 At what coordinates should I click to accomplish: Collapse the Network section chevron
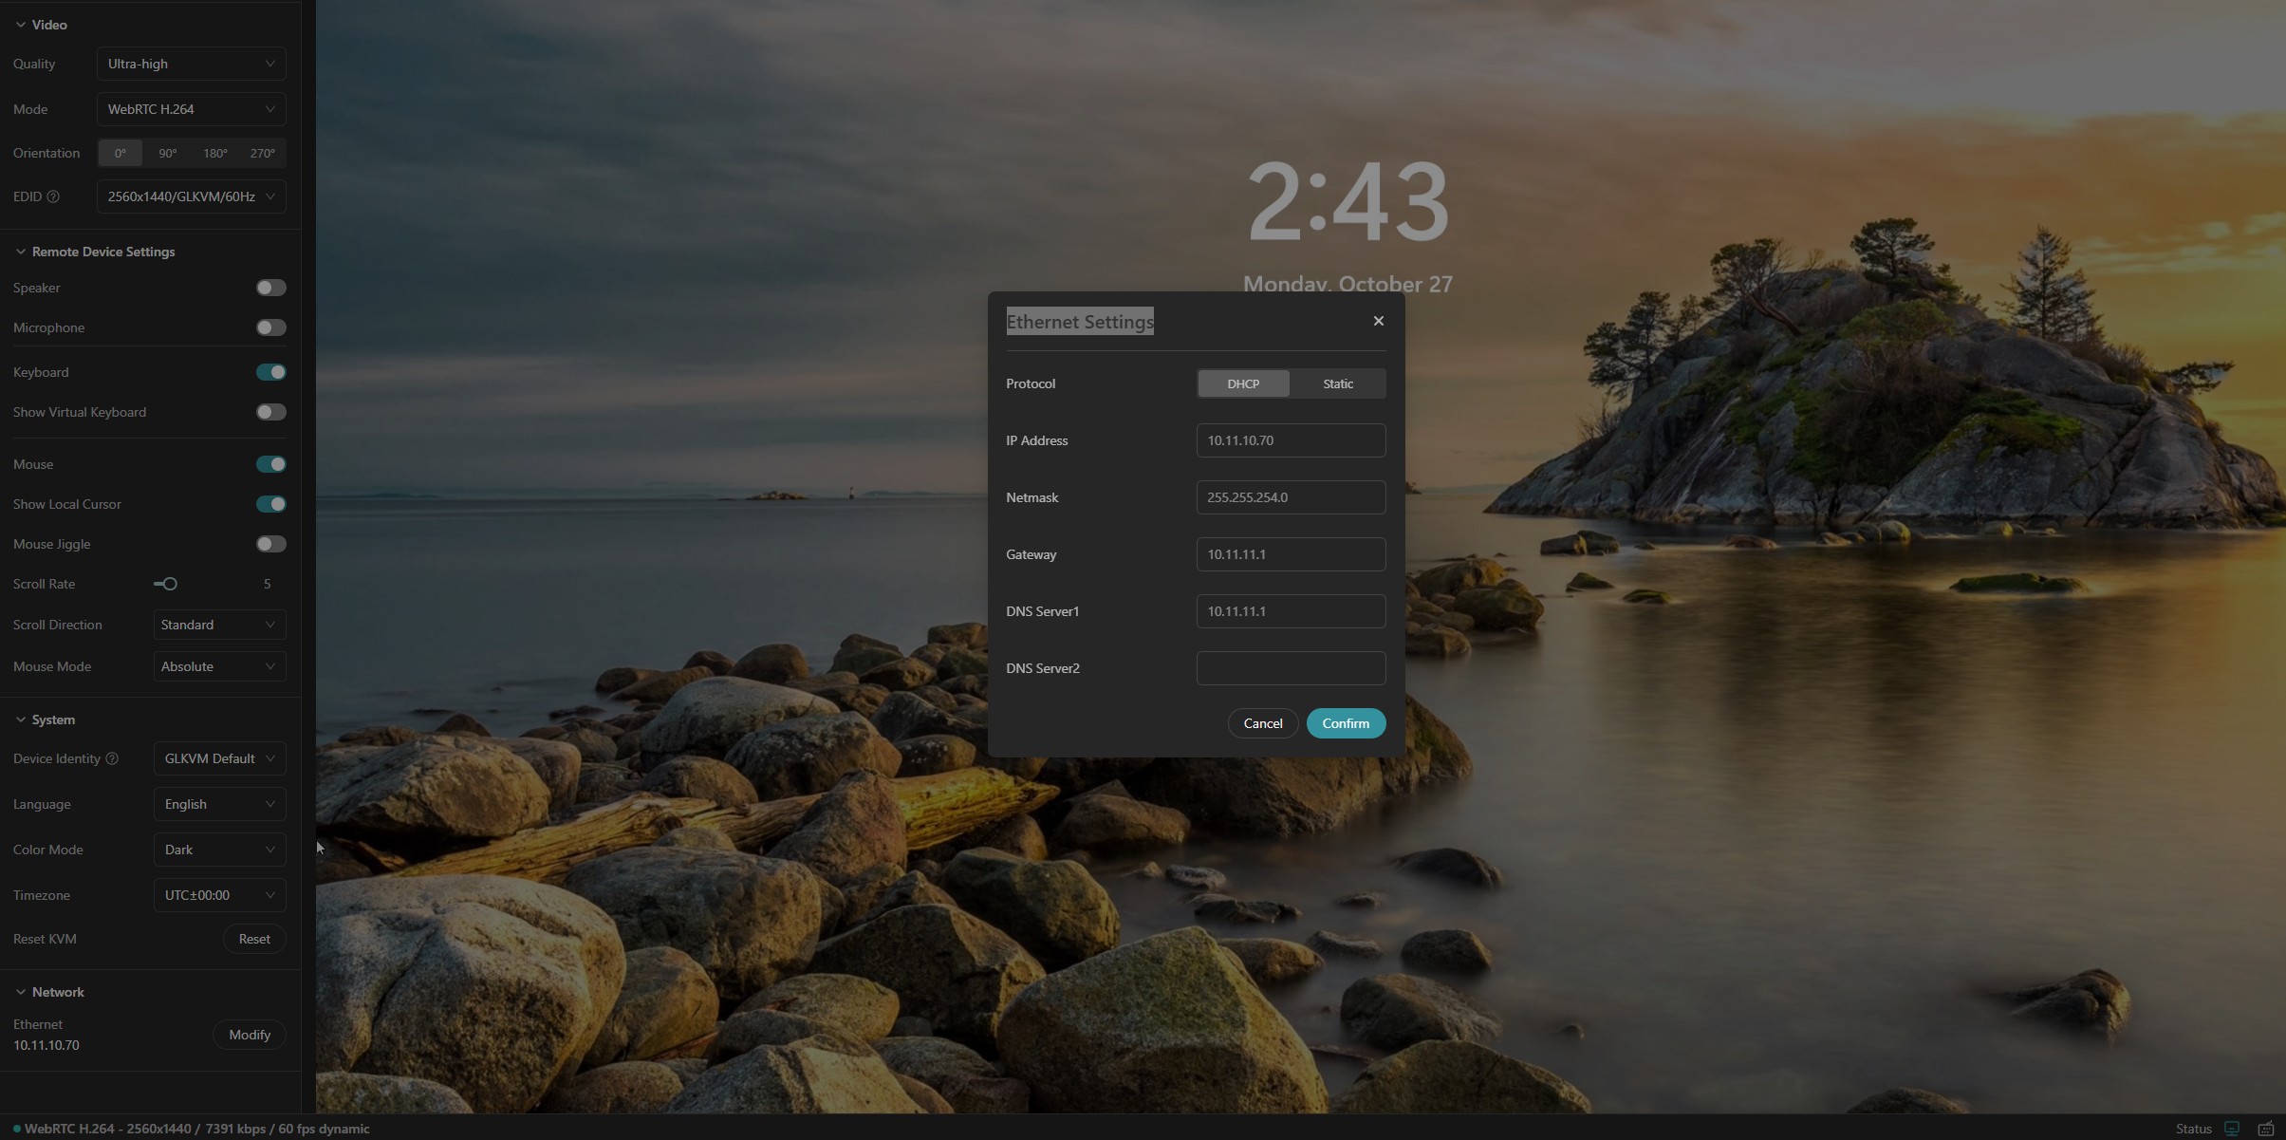20,992
